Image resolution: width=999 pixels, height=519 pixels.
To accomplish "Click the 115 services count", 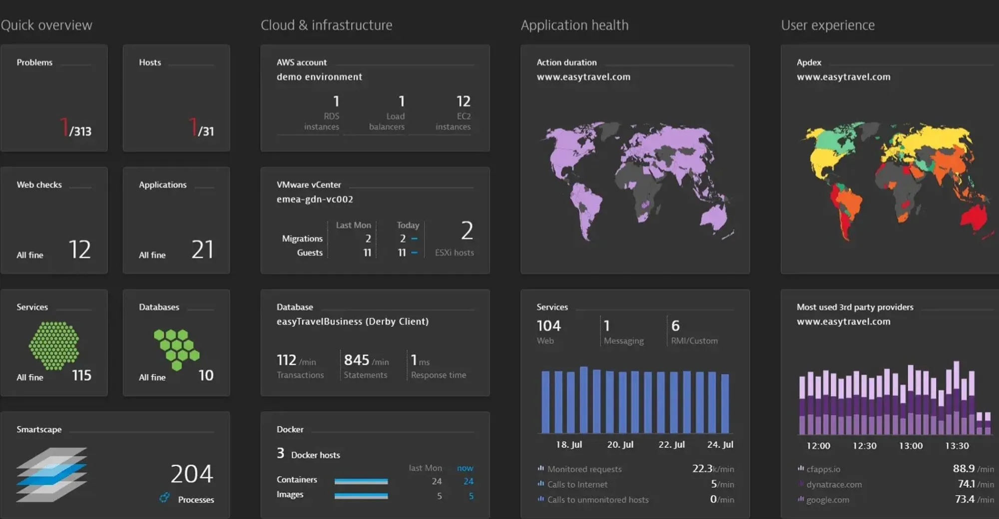I will [x=81, y=375].
